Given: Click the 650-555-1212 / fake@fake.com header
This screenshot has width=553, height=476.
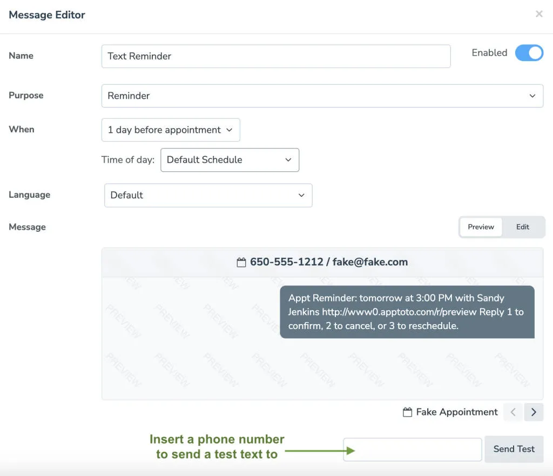Looking at the screenshot, I should [328, 262].
